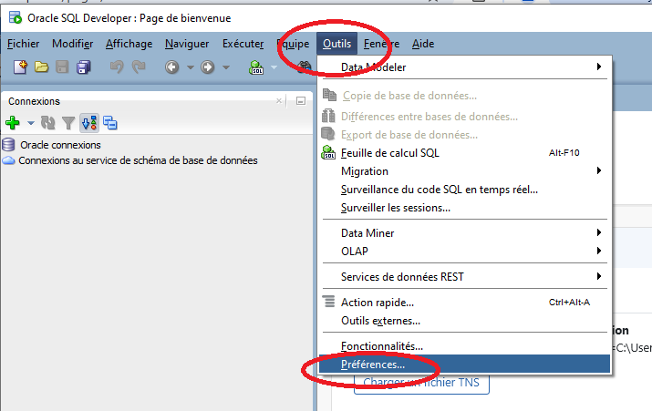652x411 pixels.
Task: Click the Filter funnel icon in Connexions
Action: point(68,123)
